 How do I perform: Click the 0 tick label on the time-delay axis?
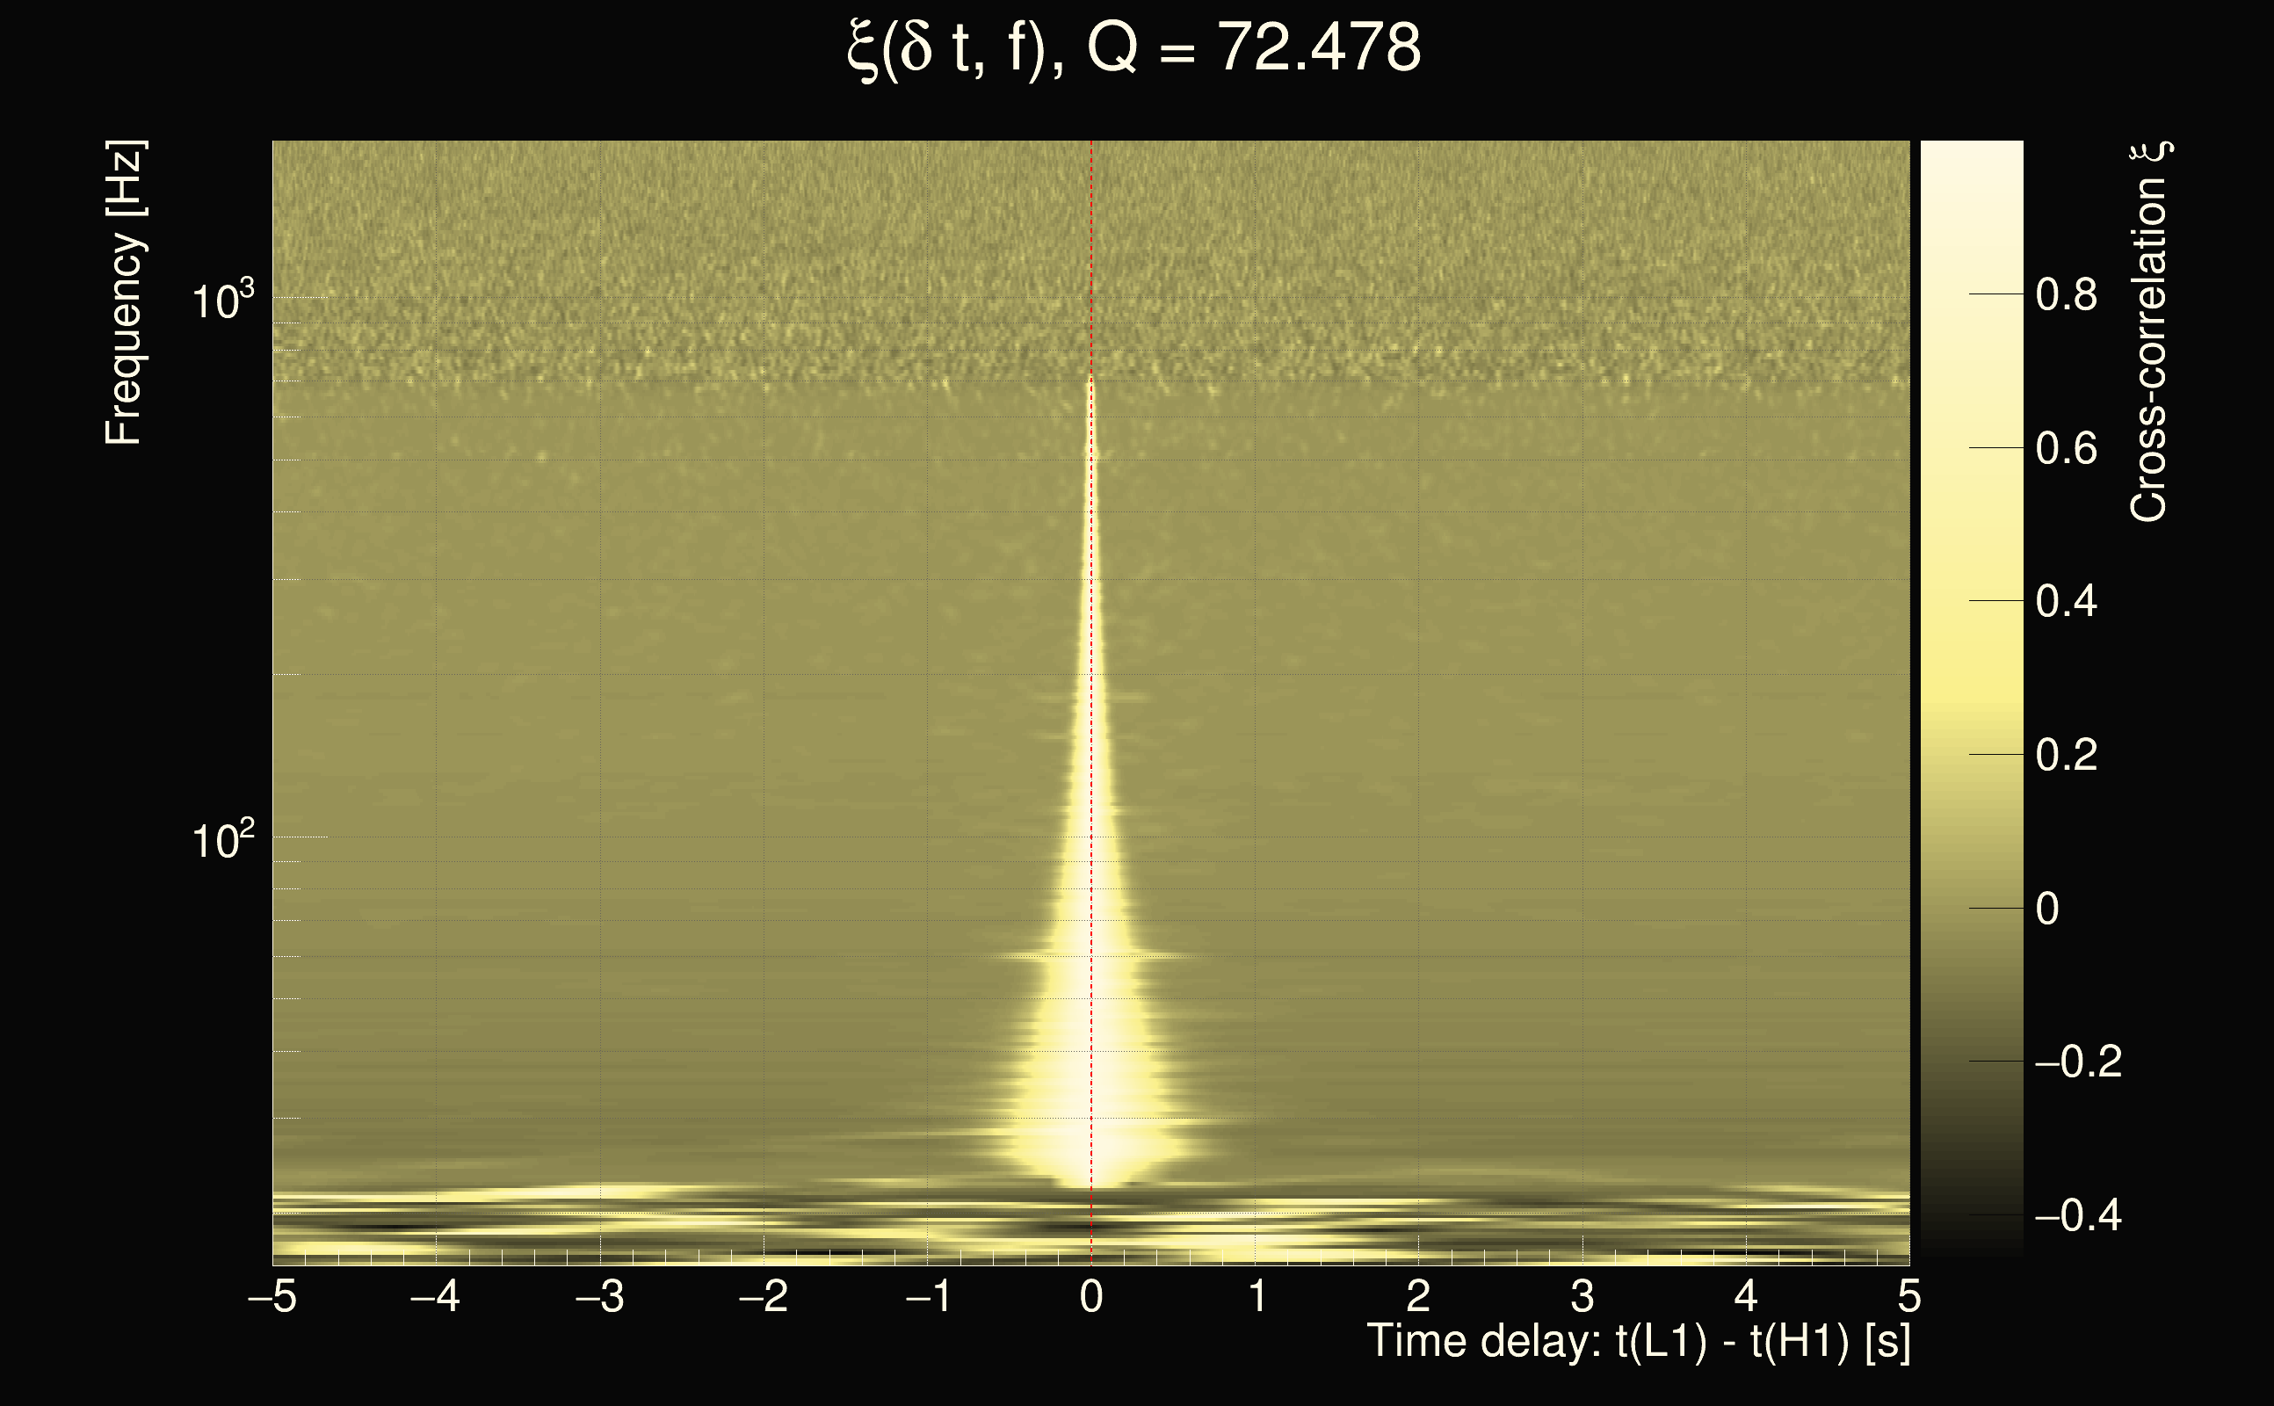click(x=1091, y=1296)
